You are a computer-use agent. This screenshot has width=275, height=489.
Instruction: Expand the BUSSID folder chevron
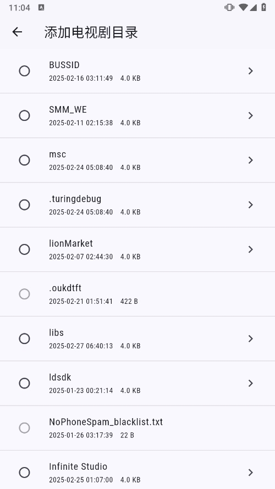point(250,71)
